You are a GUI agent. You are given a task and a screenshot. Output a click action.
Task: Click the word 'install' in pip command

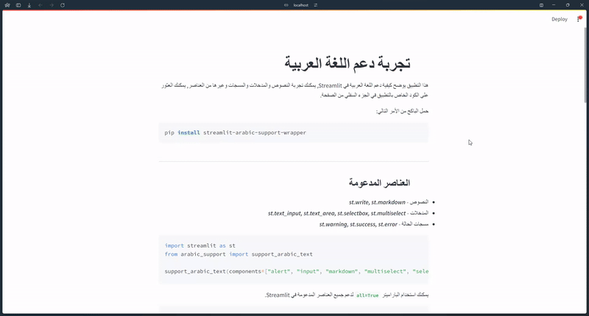(x=188, y=133)
